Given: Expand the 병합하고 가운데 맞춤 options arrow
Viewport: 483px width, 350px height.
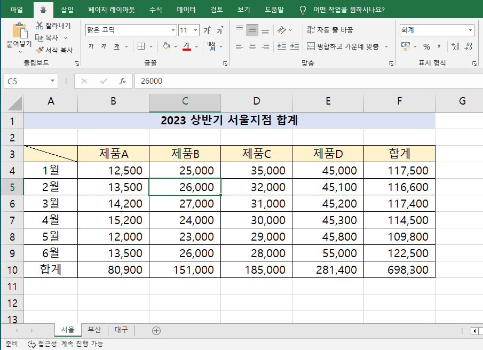Looking at the screenshot, I should pyautogui.click(x=386, y=46).
